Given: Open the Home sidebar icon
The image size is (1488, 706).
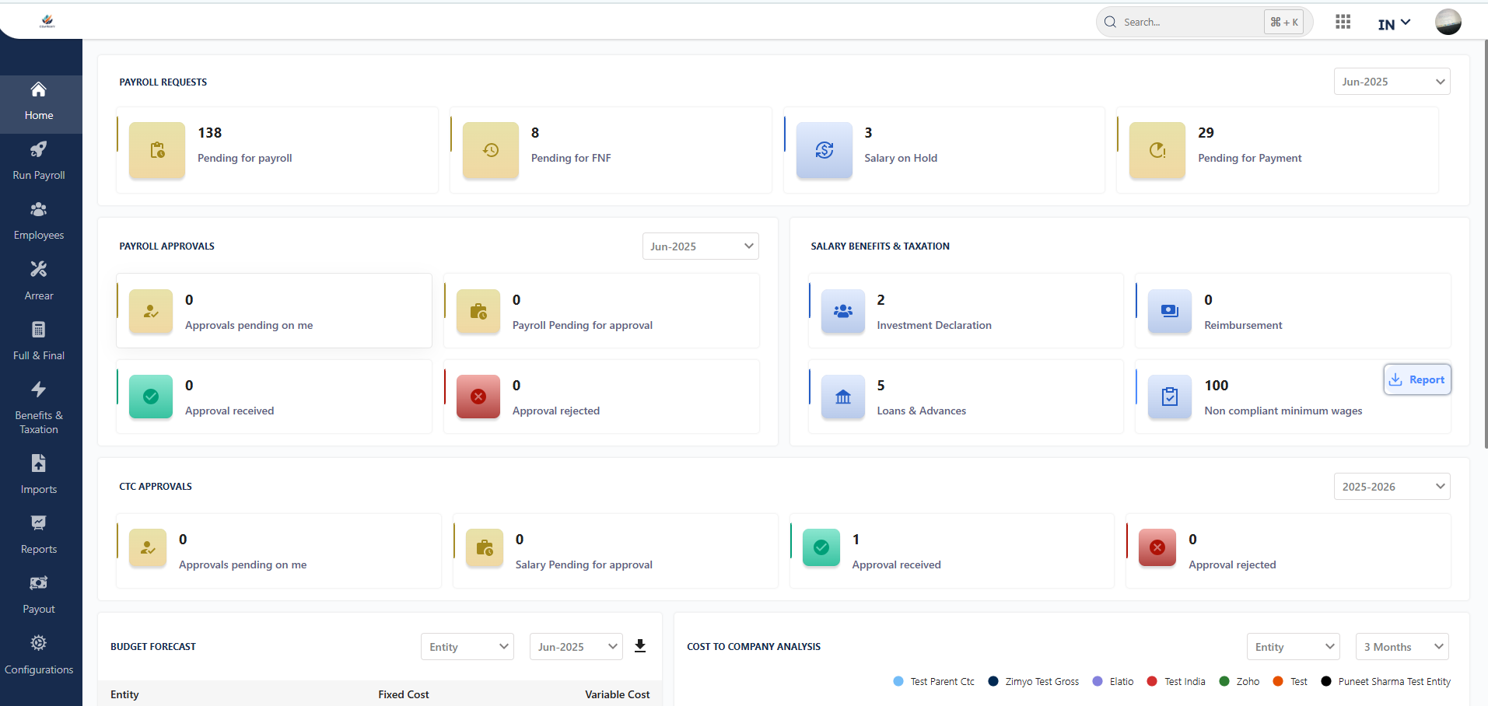Looking at the screenshot, I should point(39,89).
